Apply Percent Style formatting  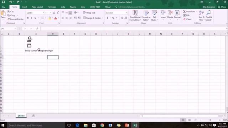tap(113, 18)
